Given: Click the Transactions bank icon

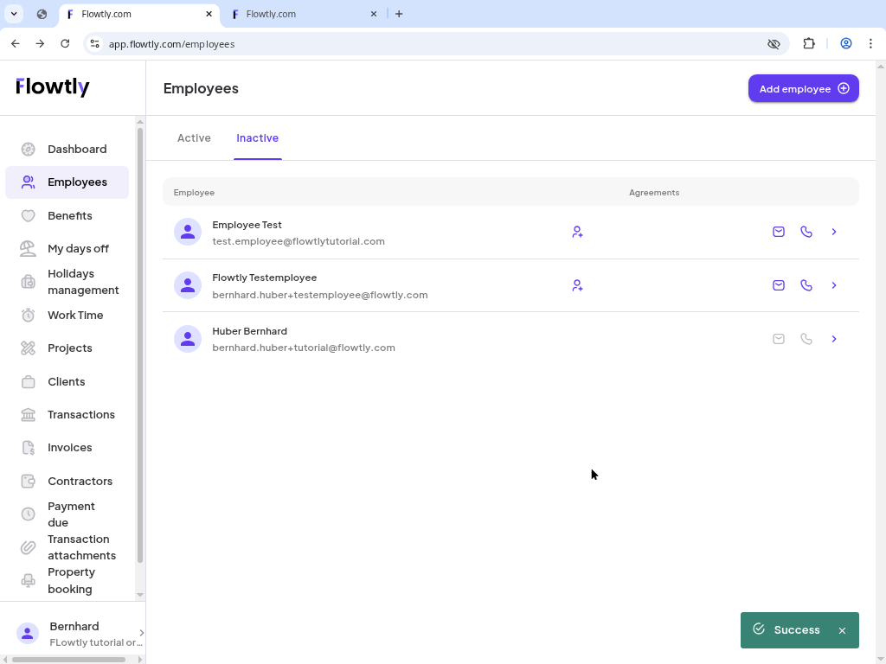Looking at the screenshot, I should [x=27, y=414].
